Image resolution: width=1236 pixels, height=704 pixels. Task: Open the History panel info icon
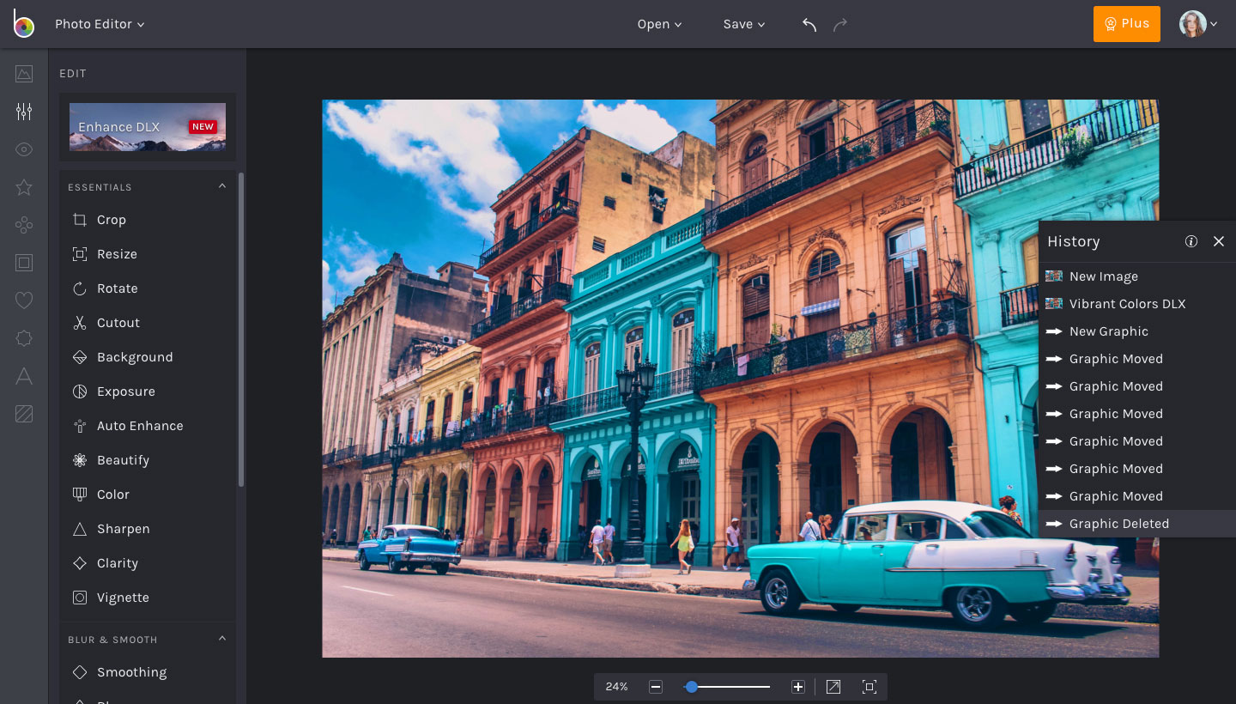1191,241
